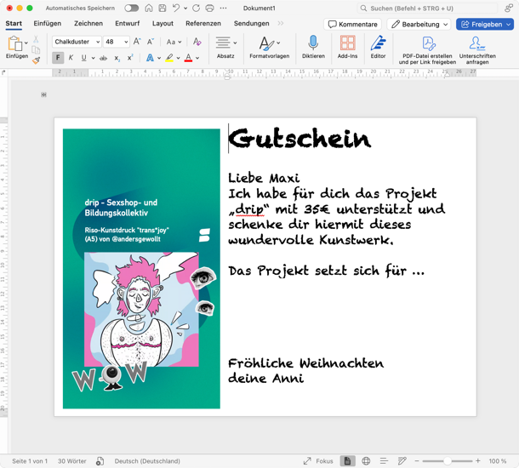Click Unterschriften anfragen icon

click(477, 43)
